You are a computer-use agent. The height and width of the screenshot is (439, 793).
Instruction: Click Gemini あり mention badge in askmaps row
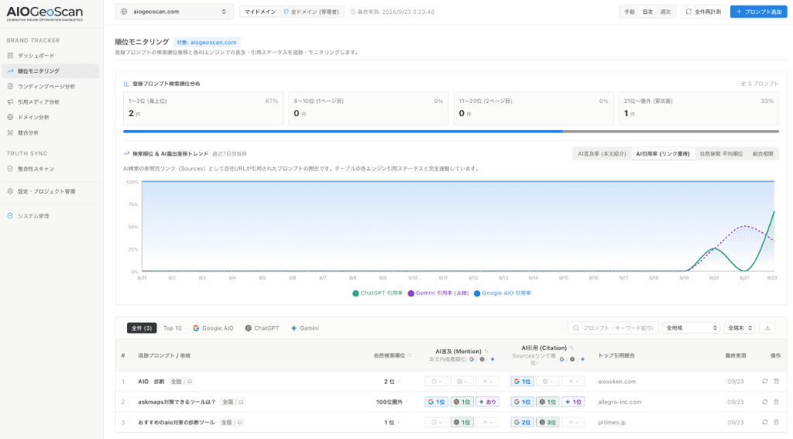pyautogui.click(x=488, y=402)
